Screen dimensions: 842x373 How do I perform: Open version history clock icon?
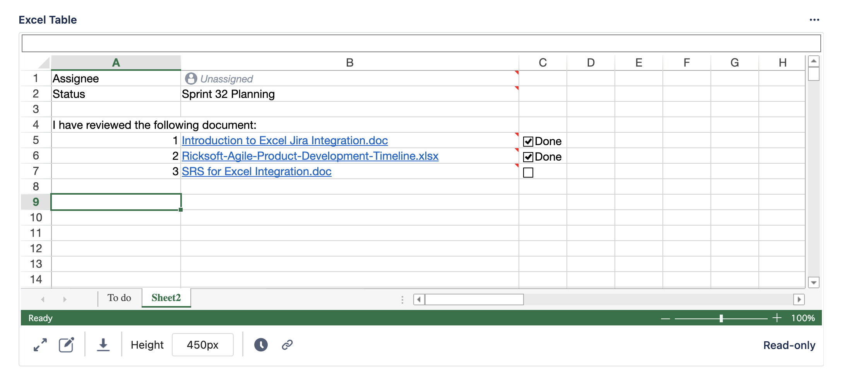[x=261, y=345]
